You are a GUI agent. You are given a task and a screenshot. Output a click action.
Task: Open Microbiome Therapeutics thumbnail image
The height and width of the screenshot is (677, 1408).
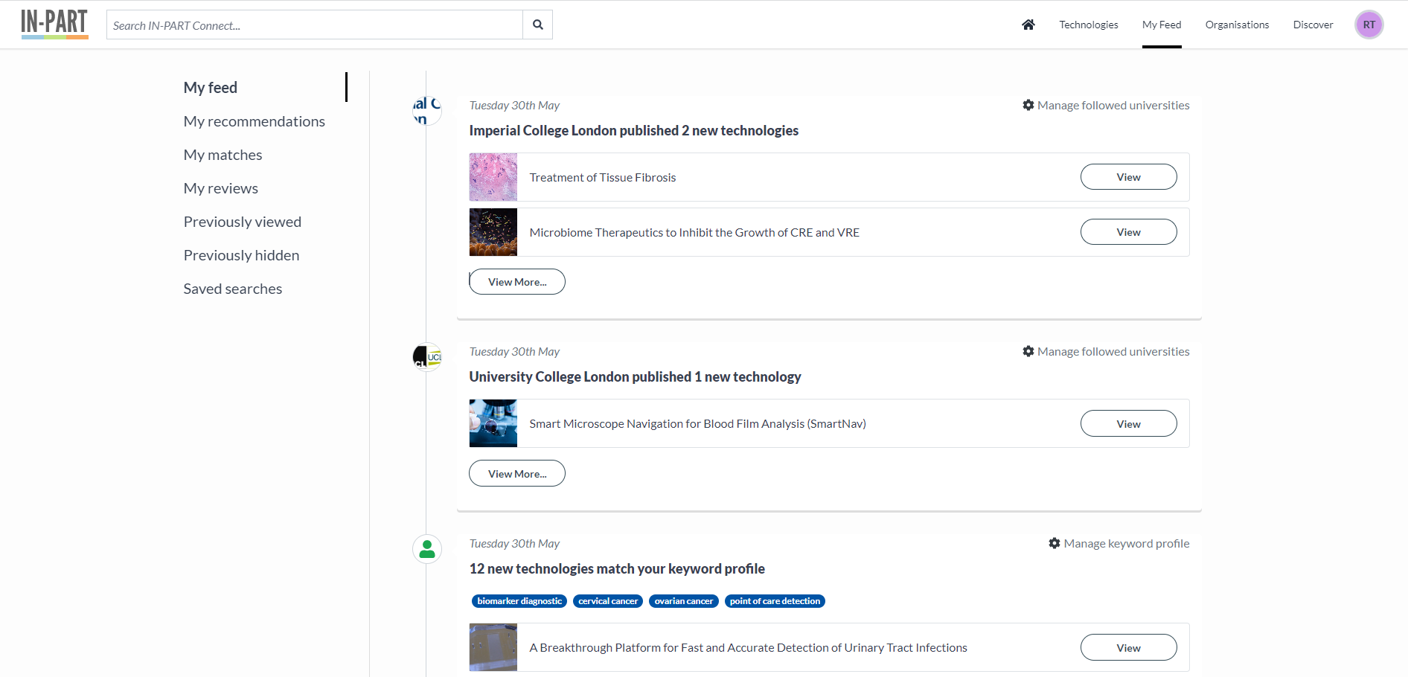493,232
